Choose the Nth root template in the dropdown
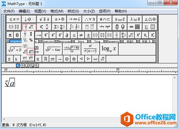This screenshot has height=129, width=179. (x=31, y=52)
